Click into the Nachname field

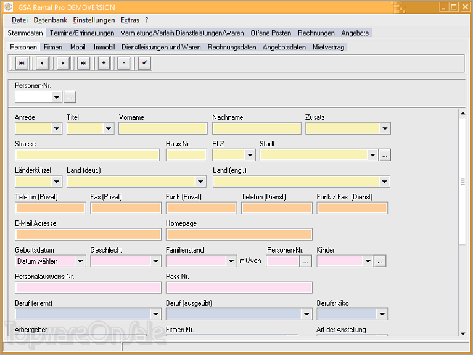click(257, 128)
